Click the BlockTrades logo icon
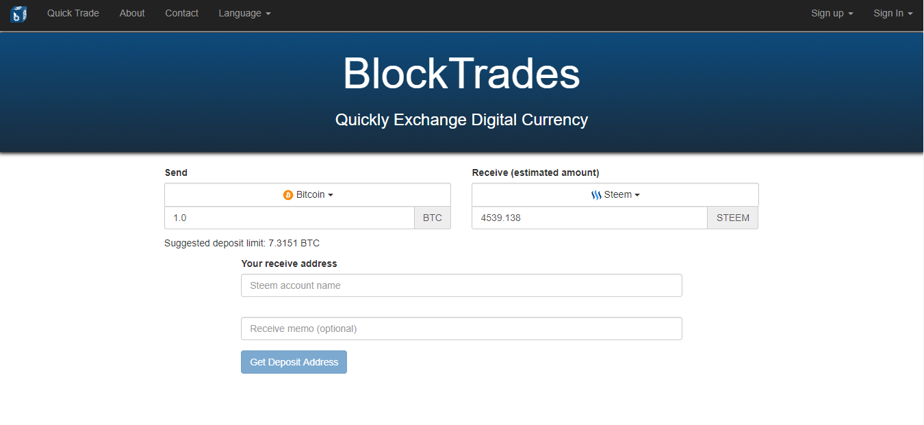924x425 pixels. [x=18, y=14]
